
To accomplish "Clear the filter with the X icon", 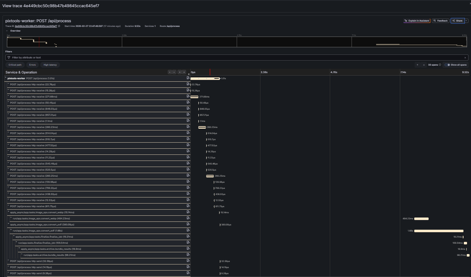I will [x=465, y=57].
